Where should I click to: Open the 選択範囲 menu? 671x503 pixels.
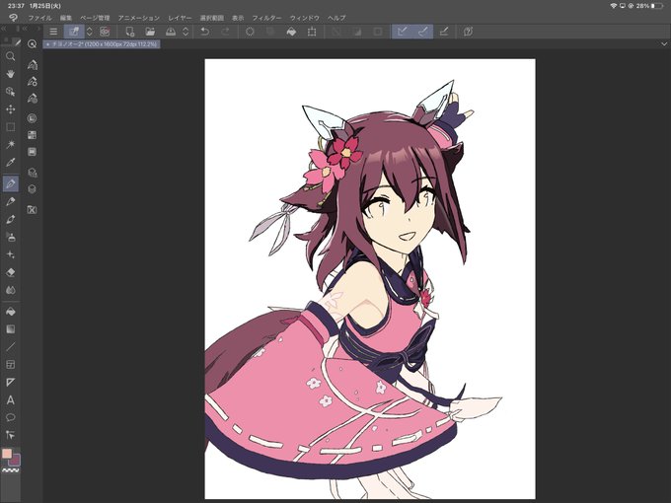pos(212,18)
